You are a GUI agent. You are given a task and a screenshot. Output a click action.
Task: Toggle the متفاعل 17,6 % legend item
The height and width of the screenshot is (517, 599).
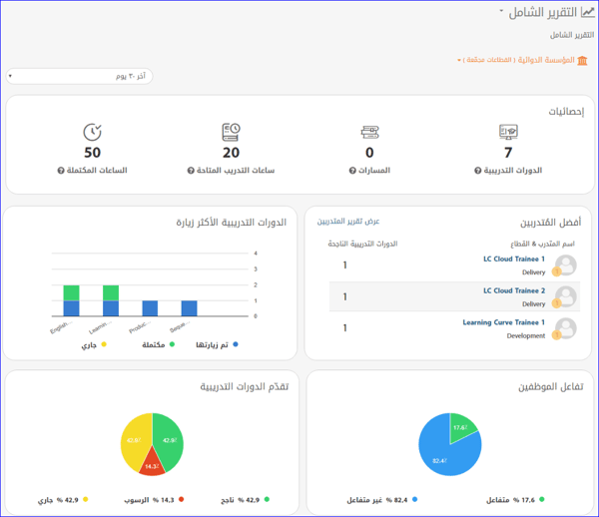(515, 500)
